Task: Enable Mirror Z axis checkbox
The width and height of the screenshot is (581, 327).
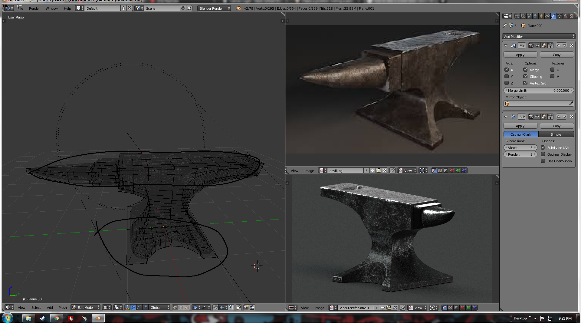Action: pyautogui.click(x=507, y=83)
